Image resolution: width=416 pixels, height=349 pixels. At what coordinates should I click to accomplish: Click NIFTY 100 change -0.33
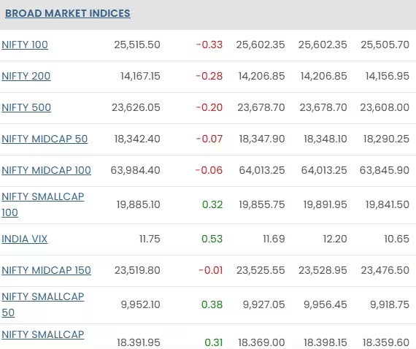tap(209, 45)
